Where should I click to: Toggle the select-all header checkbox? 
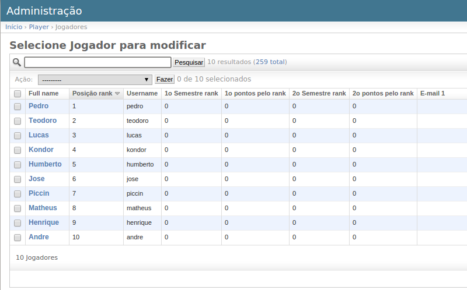click(x=18, y=94)
